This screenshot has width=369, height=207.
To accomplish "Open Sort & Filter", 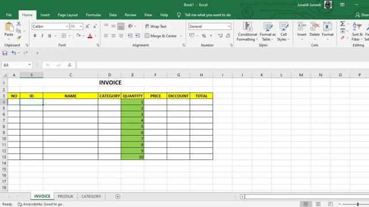I will coord(357,32).
